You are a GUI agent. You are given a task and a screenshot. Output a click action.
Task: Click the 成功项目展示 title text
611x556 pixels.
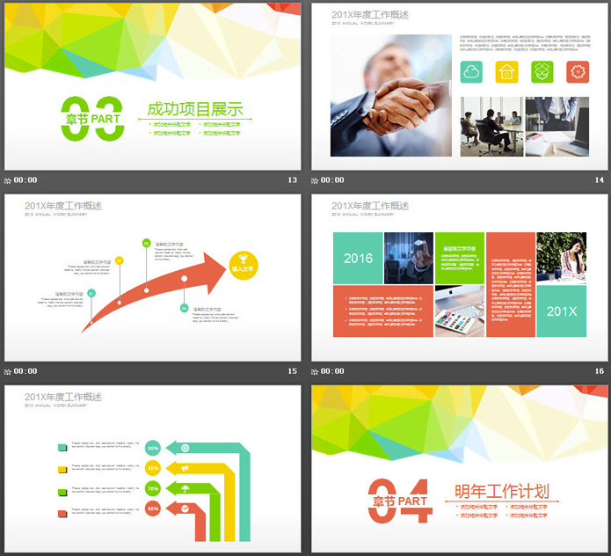pos(195,109)
